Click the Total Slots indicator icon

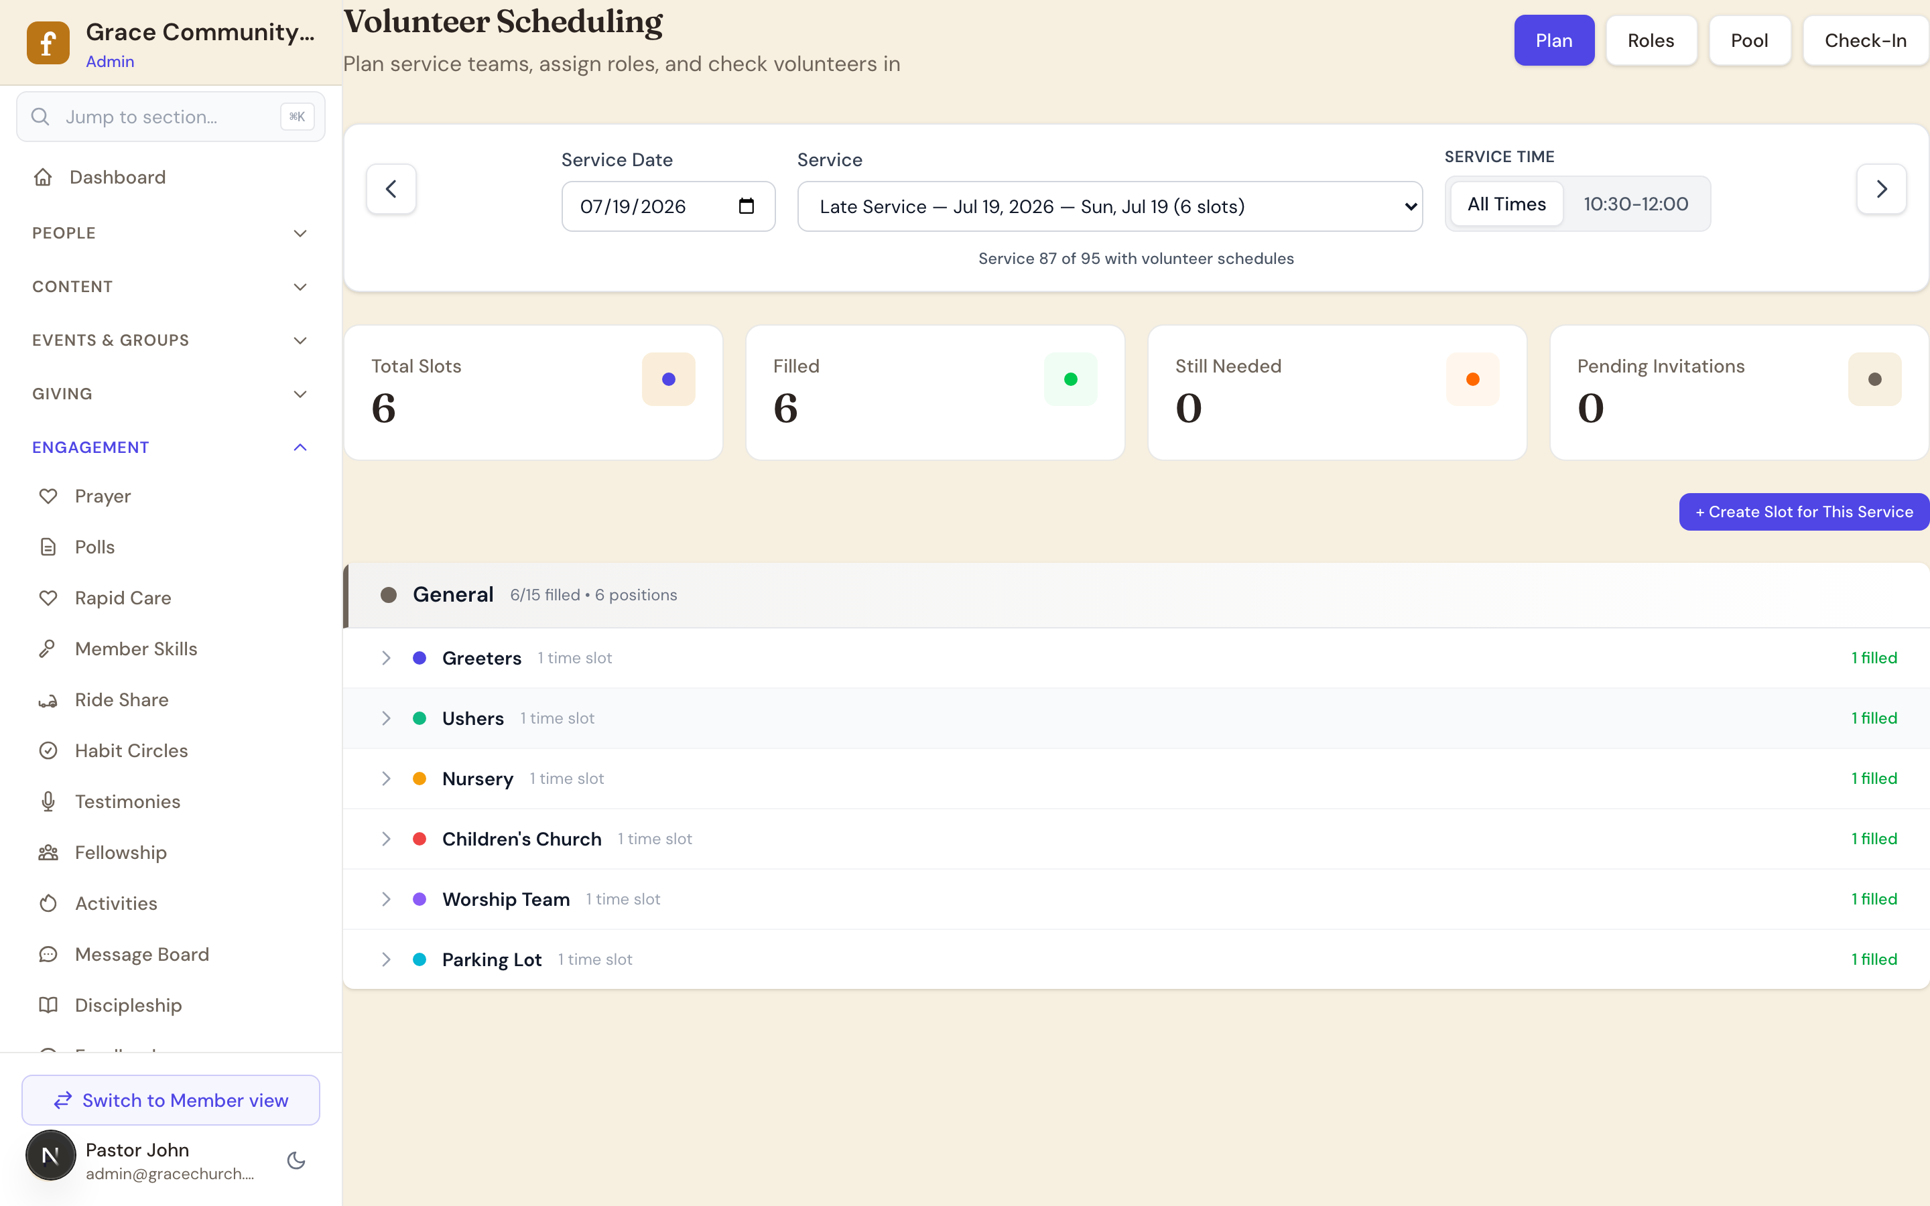(x=668, y=380)
